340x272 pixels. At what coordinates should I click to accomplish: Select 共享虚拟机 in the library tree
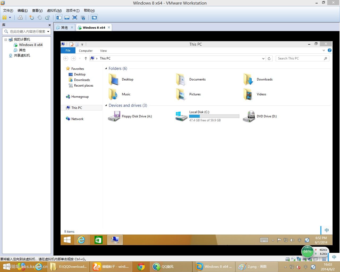(22, 56)
